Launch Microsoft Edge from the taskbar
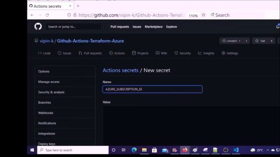This screenshot has height=157, width=280. 134,150
